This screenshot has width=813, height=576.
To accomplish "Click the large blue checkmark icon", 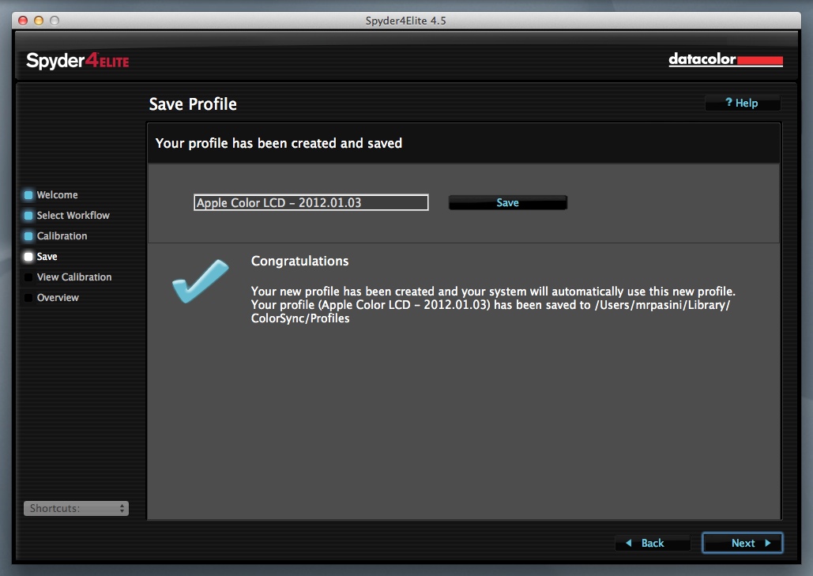I will [x=200, y=279].
